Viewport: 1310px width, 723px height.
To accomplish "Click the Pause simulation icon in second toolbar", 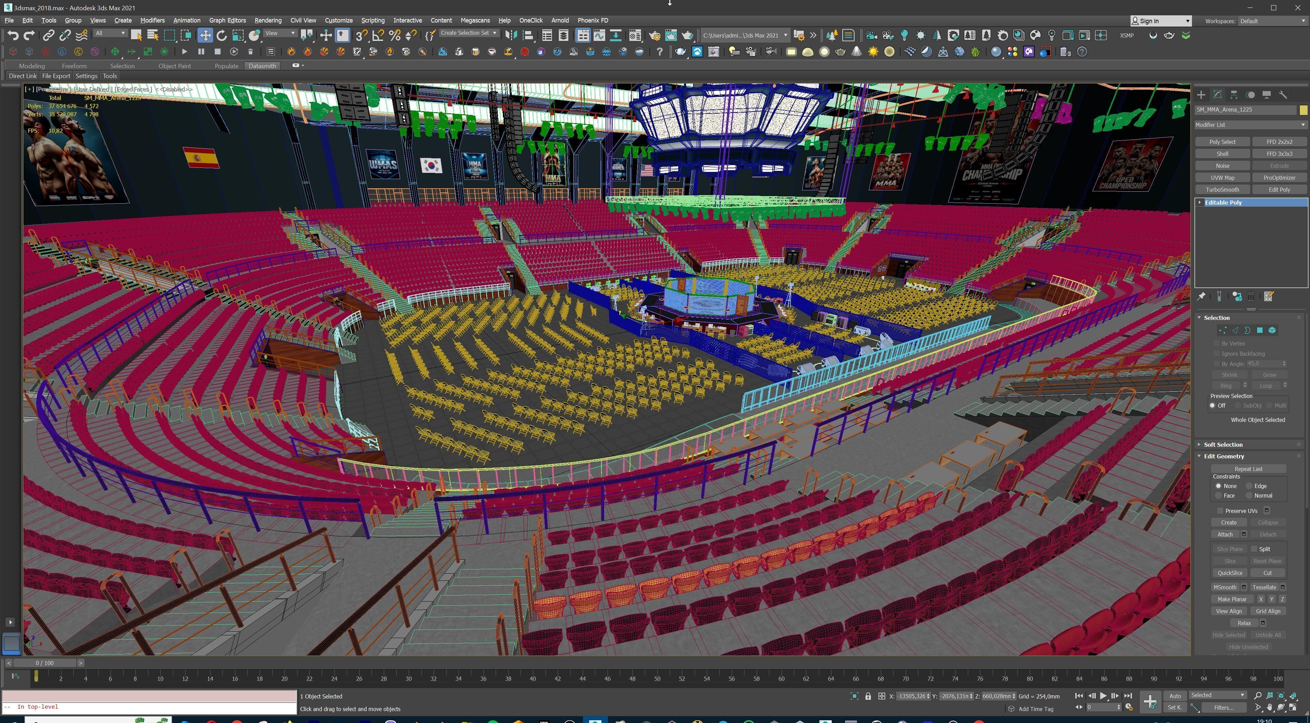I will pyautogui.click(x=201, y=51).
